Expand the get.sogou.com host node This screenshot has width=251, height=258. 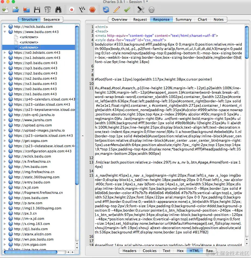pos(5,141)
